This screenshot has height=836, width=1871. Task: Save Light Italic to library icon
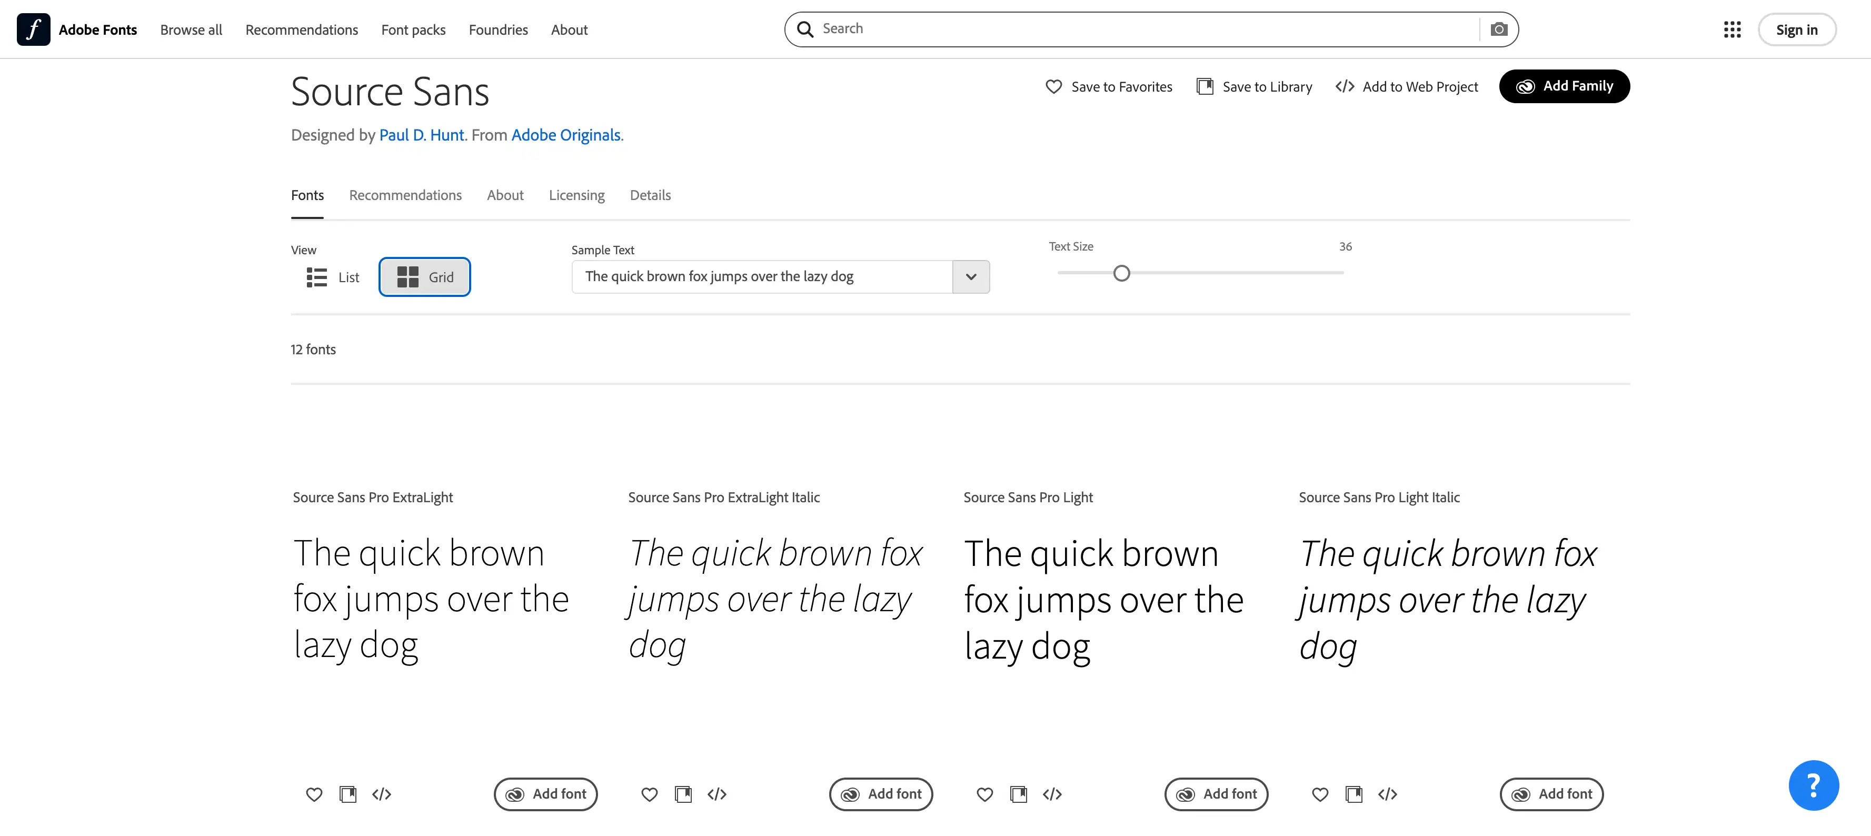click(x=1354, y=794)
